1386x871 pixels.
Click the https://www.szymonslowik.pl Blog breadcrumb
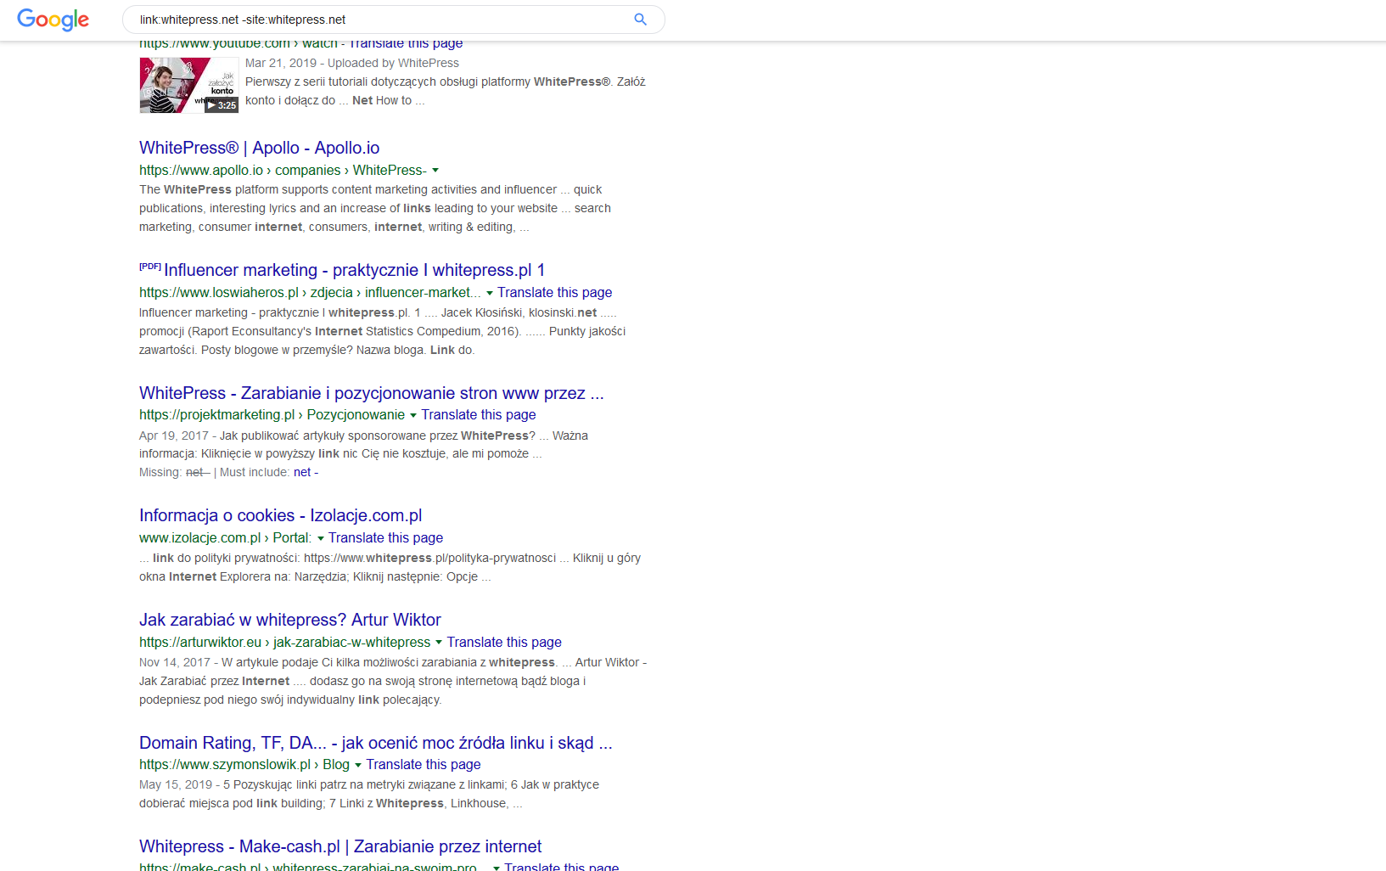(x=244, y=764)
